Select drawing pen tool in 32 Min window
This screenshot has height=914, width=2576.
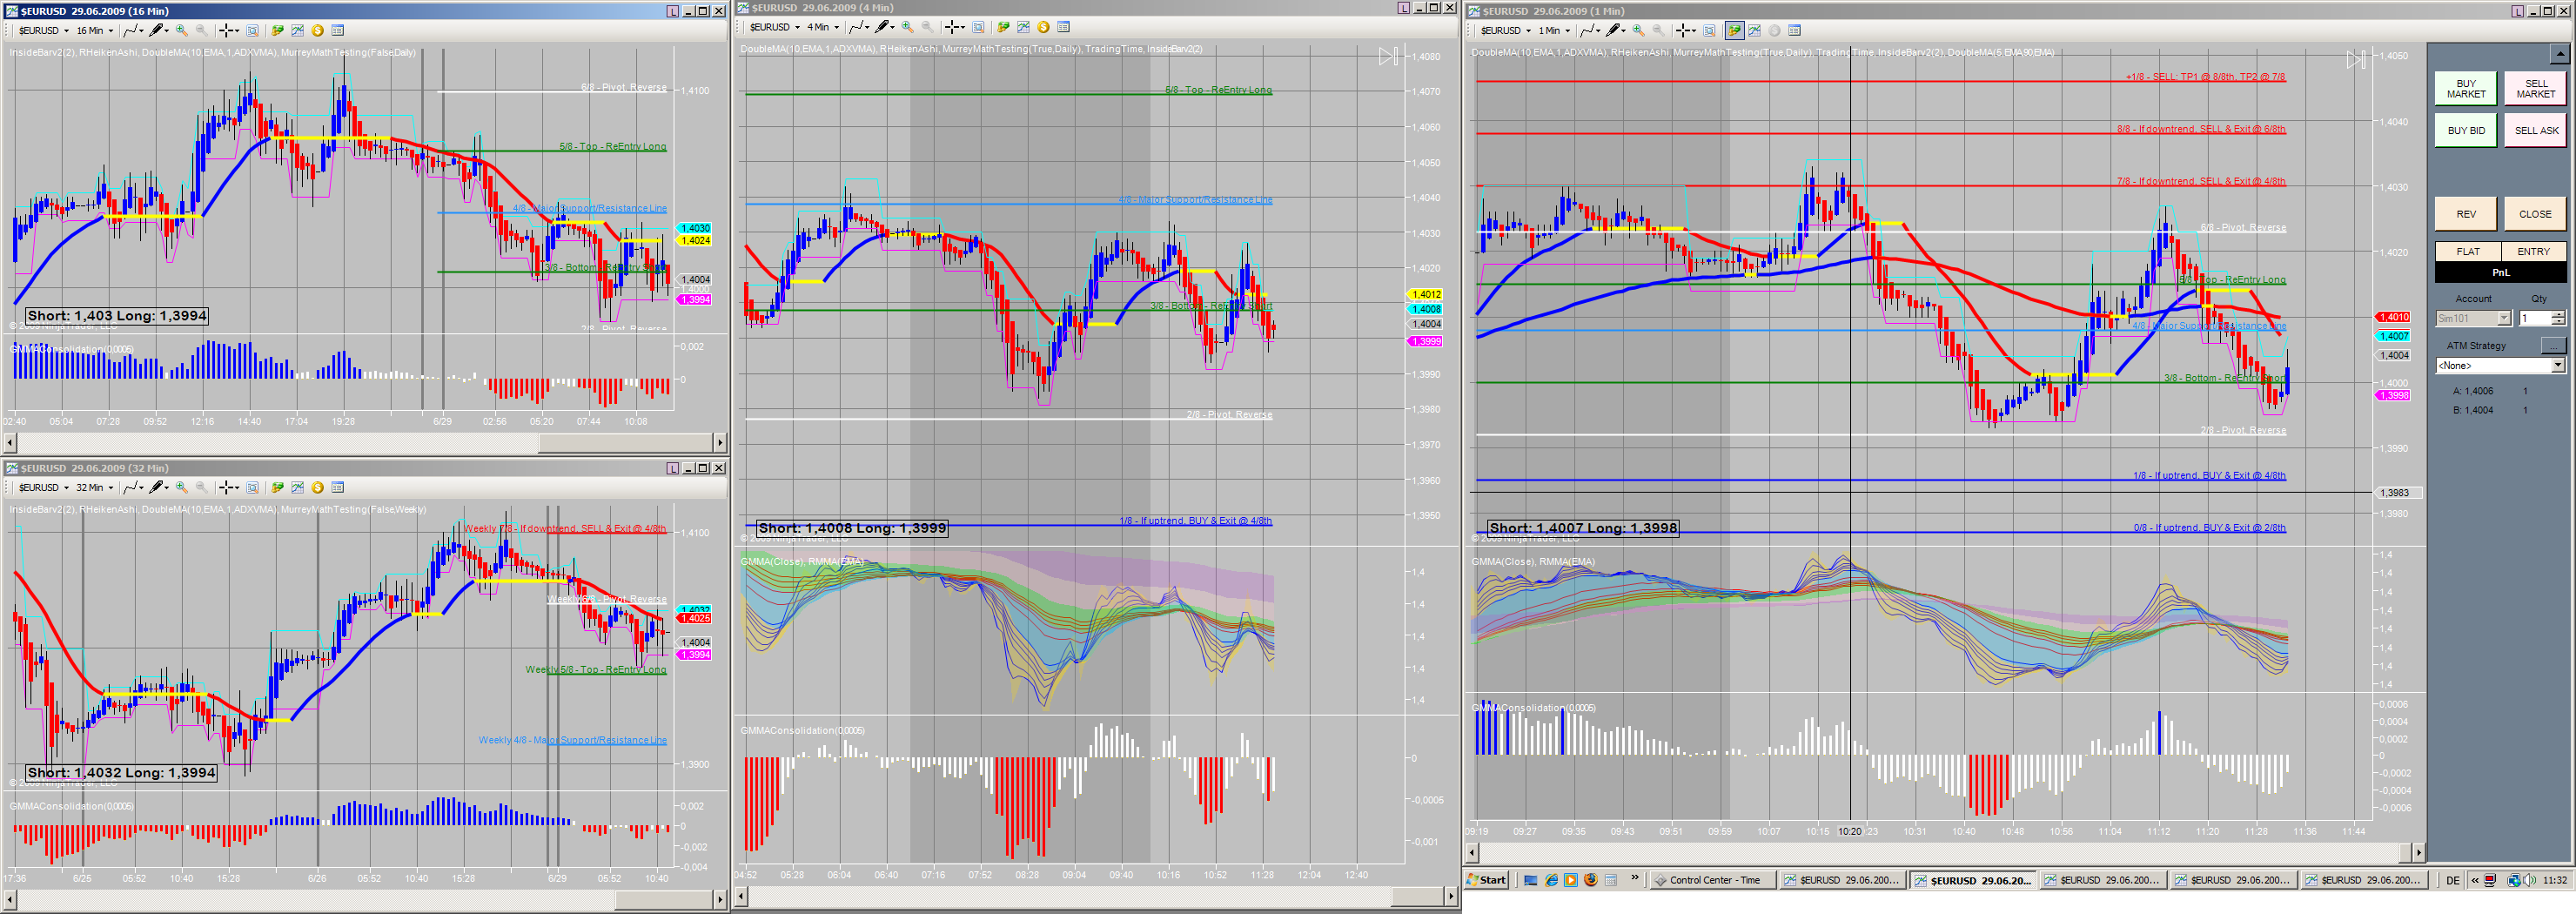[x=158, y=487]
